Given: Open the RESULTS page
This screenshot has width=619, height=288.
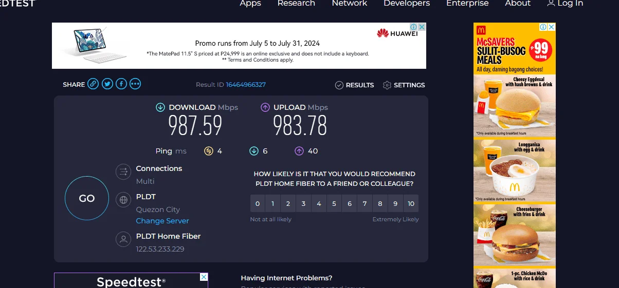Looking at the screenshot, I should point(360,85).
